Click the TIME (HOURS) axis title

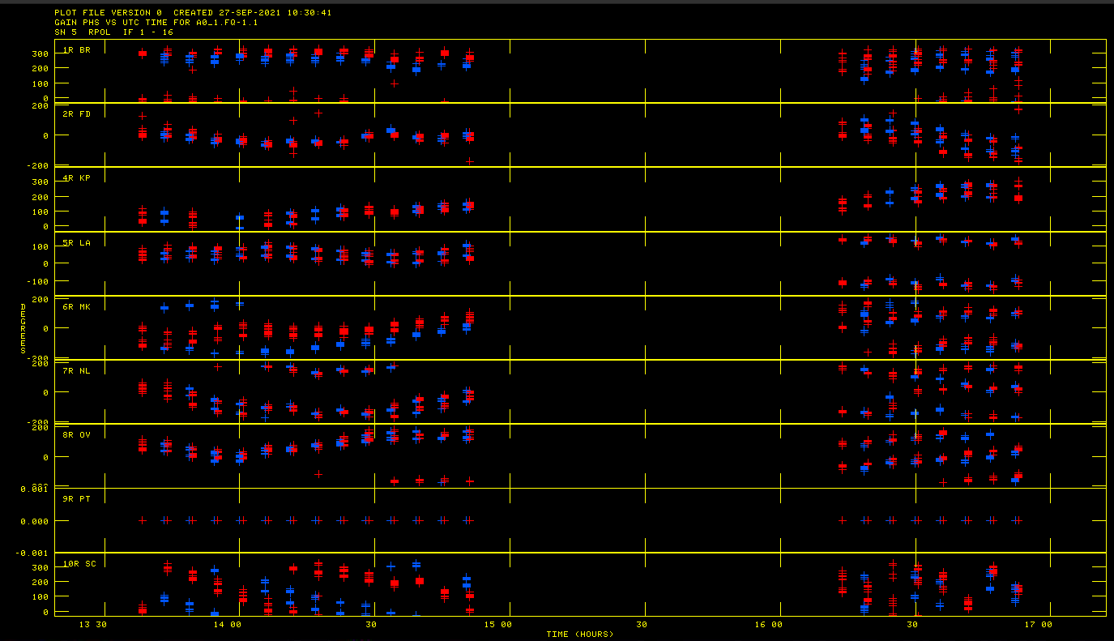point(579,634)
